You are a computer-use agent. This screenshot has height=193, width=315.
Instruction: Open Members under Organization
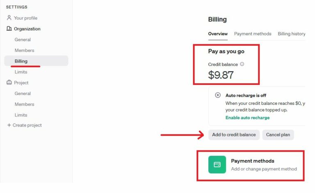[x=24, y=50]
